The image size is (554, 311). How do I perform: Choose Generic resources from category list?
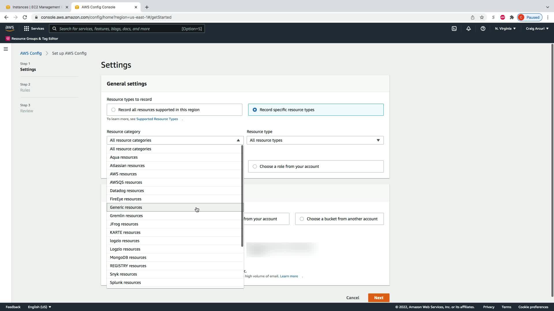[x=126, y=207]
